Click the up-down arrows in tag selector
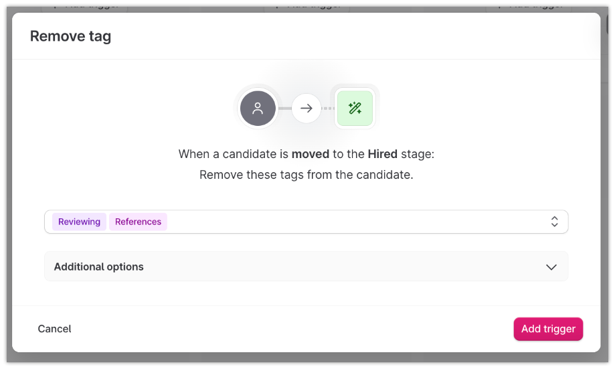This screenshot has height=369, width=615. point(554,222)
